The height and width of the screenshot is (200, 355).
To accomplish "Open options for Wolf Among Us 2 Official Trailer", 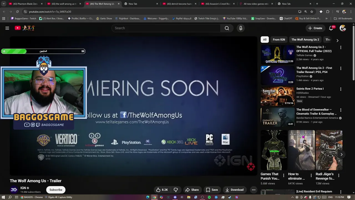I will (x=341, y=47).
